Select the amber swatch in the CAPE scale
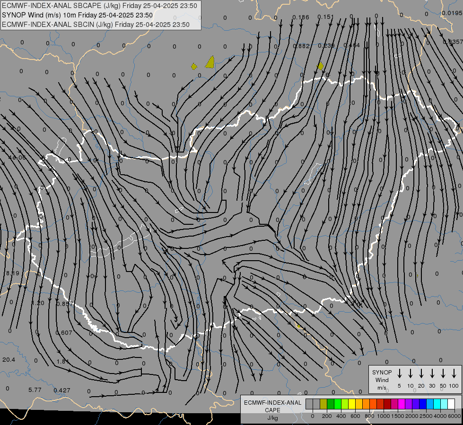 click(359, 404)
